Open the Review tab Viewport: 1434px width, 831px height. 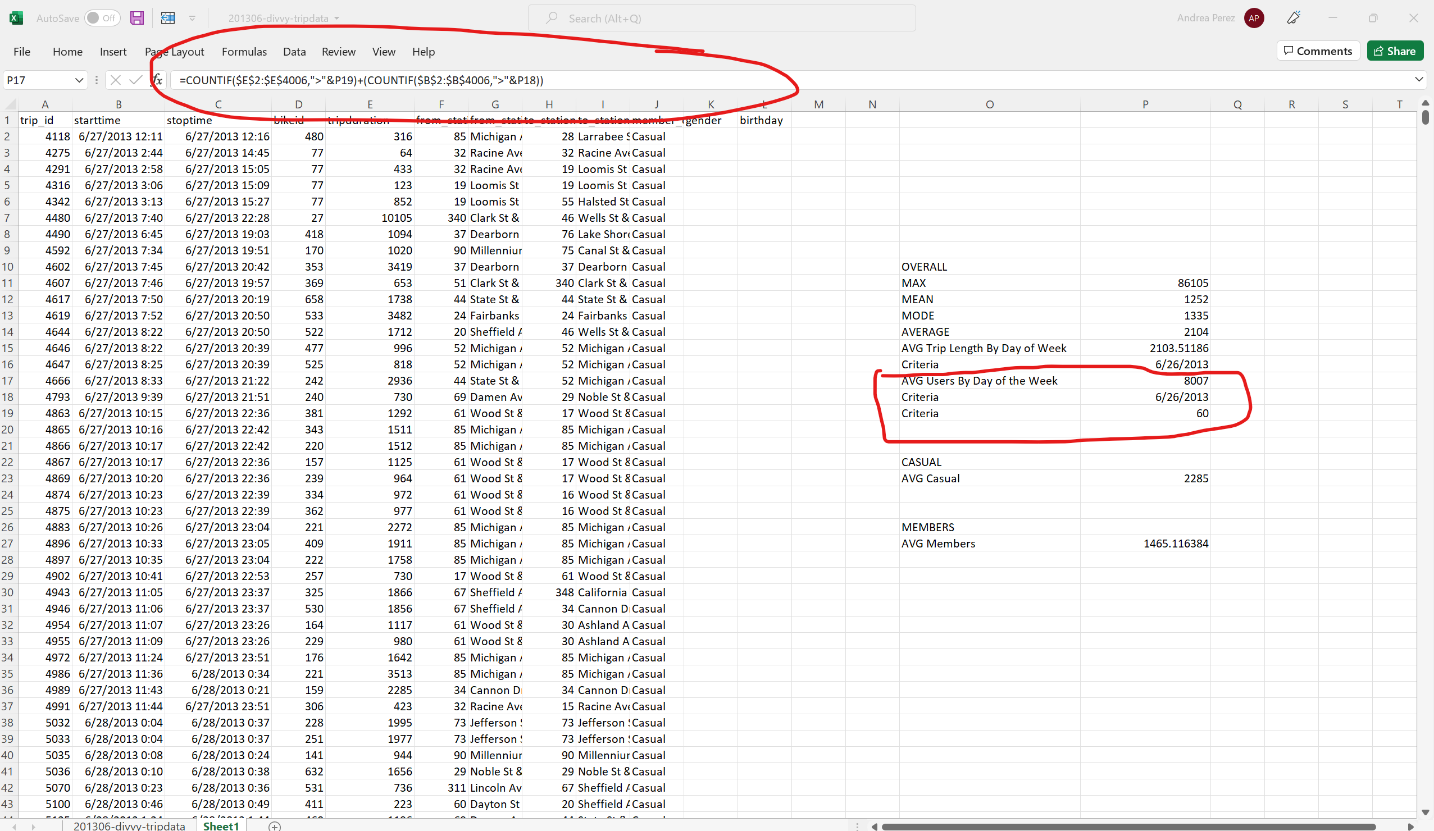click(x=339, y=52)
